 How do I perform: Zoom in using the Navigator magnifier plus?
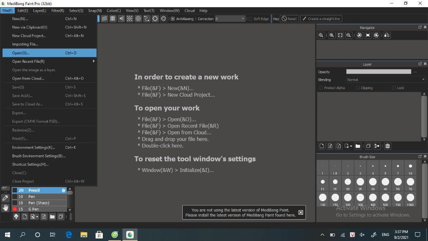coord(331,35)
